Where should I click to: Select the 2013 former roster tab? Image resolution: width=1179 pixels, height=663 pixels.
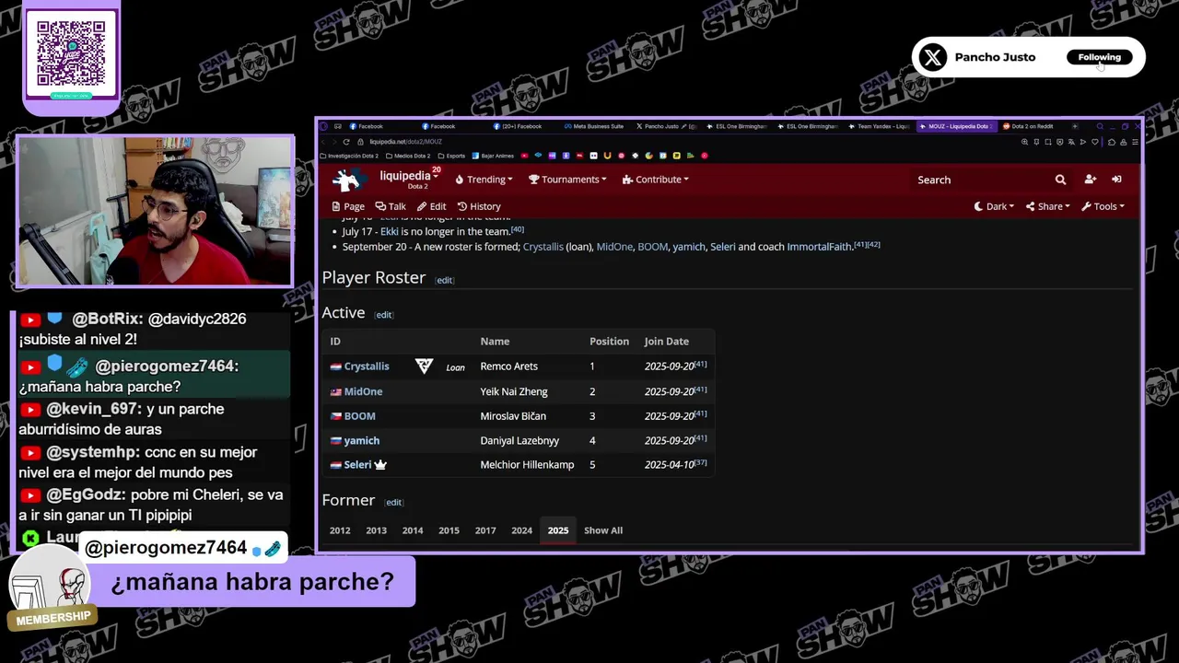tap(376, 530)
